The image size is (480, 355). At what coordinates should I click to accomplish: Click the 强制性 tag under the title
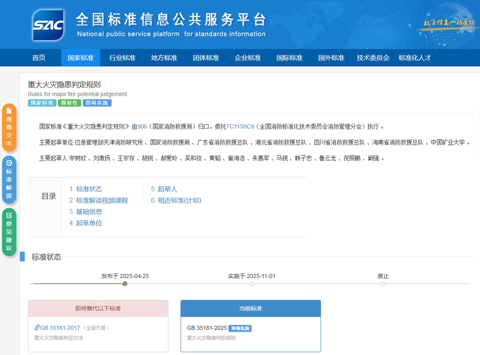coord(69,103)
